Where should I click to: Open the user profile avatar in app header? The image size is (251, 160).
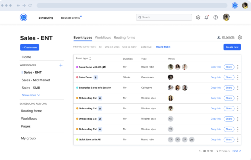(x=227, y=17)
